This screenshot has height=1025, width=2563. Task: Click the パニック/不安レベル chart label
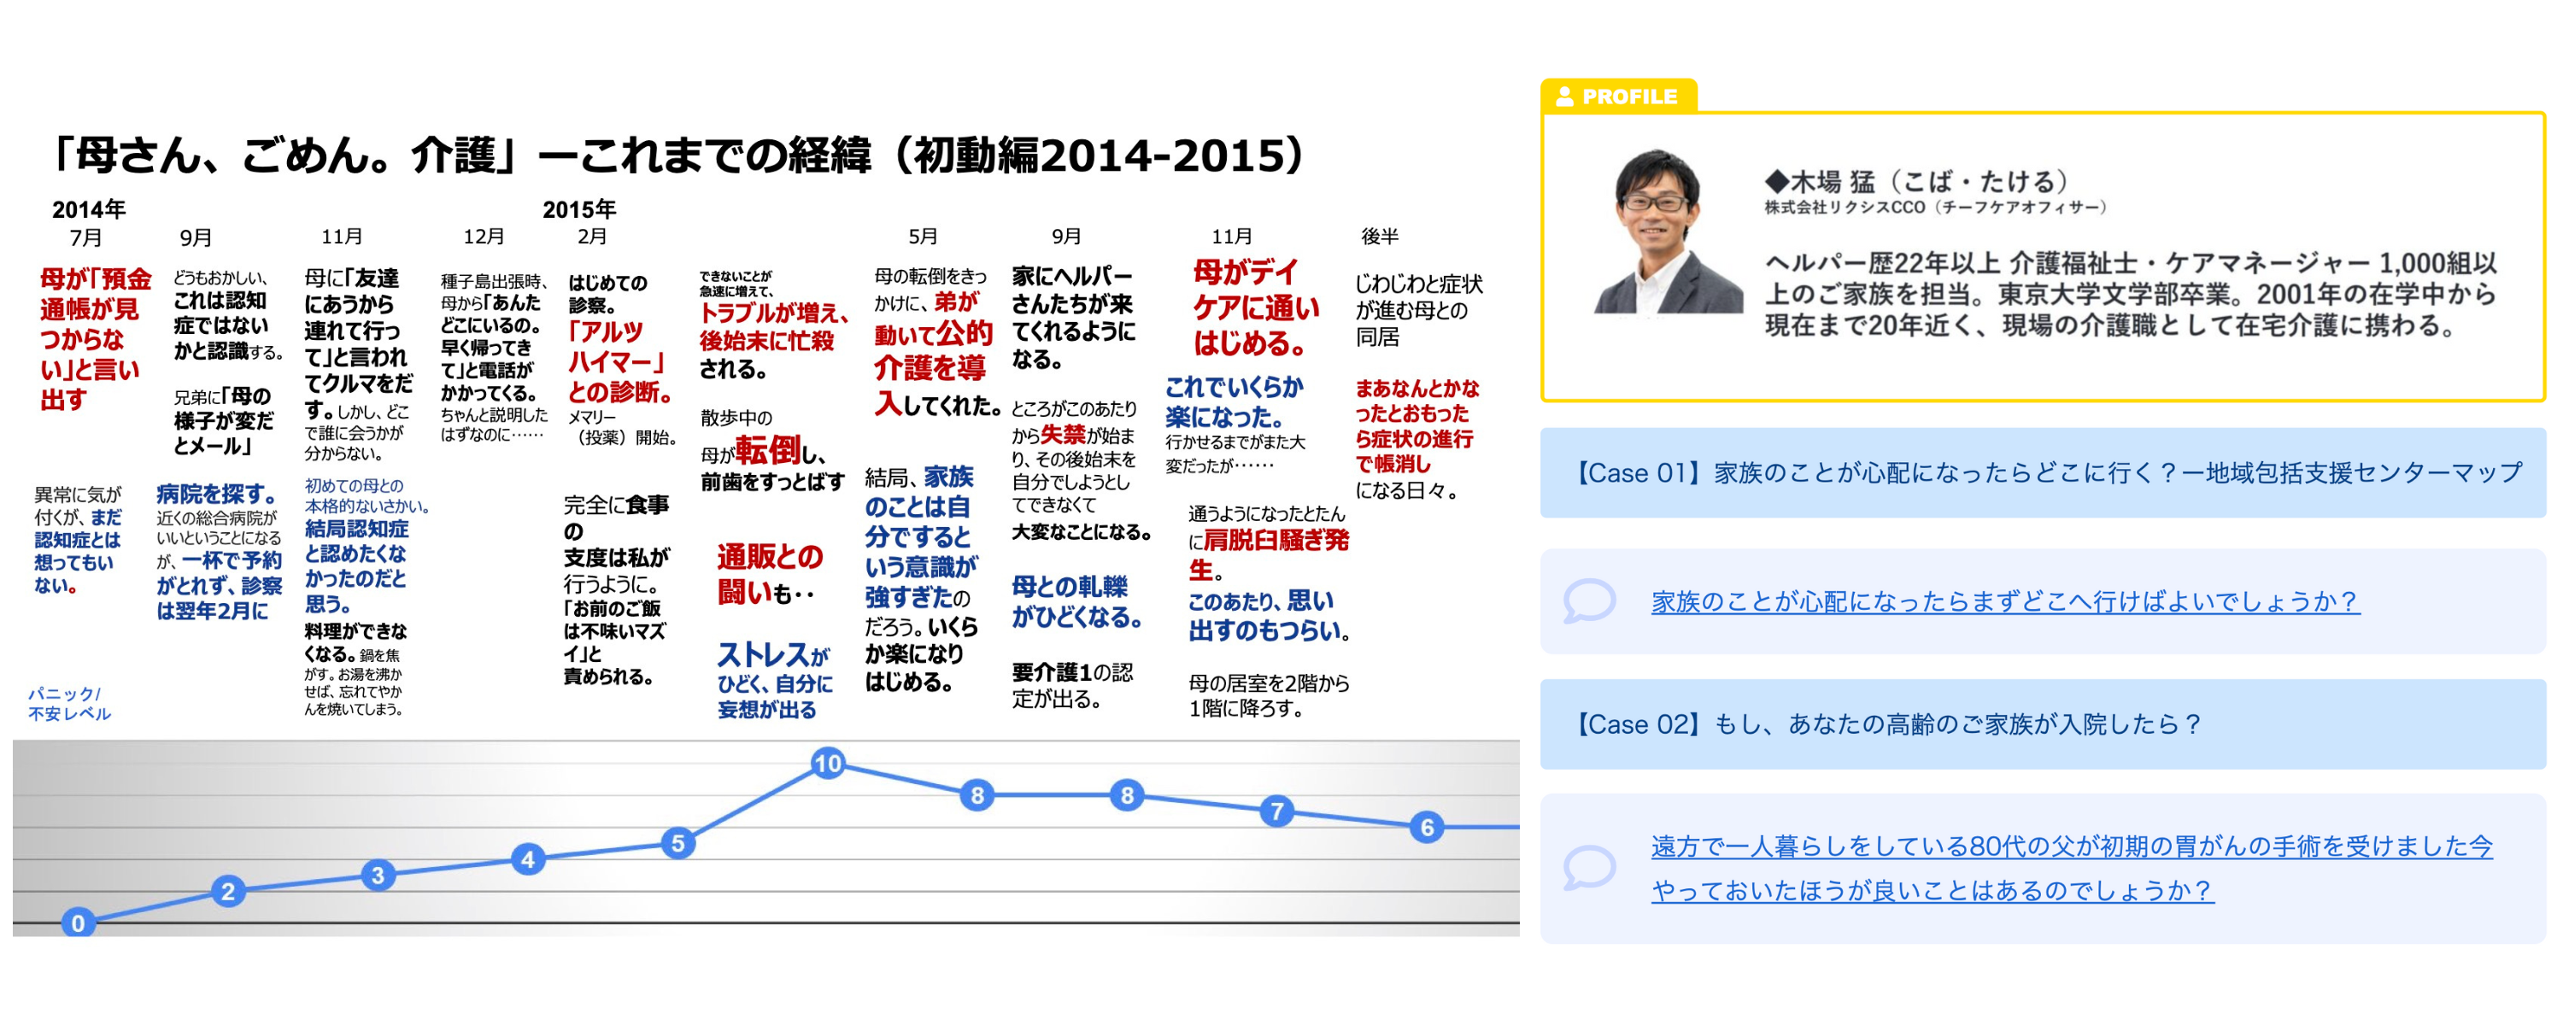tap(68, 703)
